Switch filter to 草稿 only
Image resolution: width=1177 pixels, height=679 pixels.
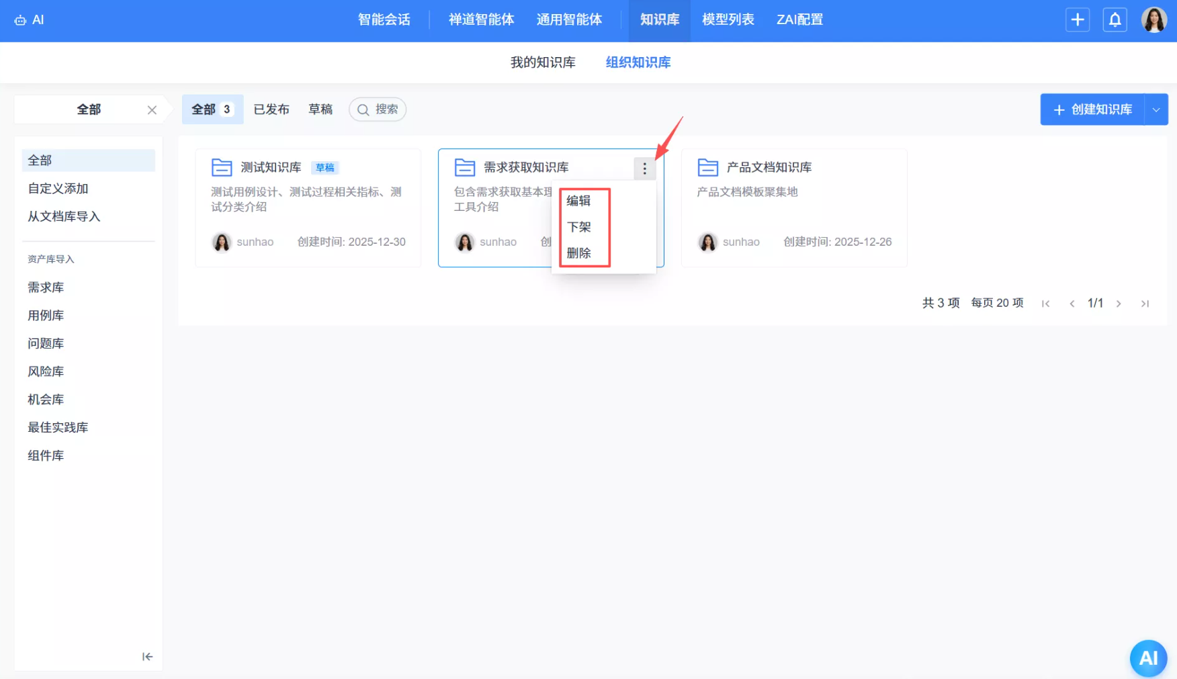(x=320, y=109)
